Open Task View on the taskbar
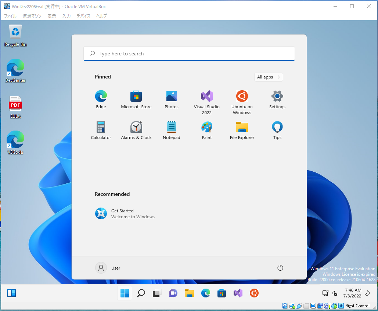 (157, 293)
